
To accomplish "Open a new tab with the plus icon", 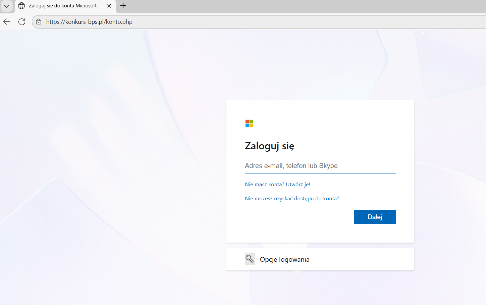I will [123, 6].
